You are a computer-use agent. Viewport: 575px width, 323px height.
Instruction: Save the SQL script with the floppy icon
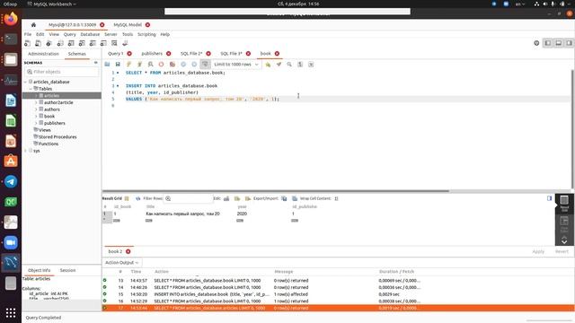pyautogui.click(x=118, y=64)
